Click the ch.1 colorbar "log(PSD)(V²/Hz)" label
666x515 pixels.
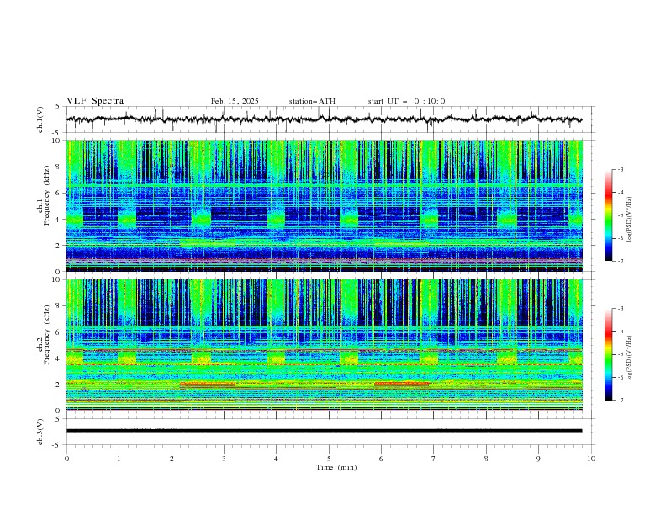tap(629, 220)
